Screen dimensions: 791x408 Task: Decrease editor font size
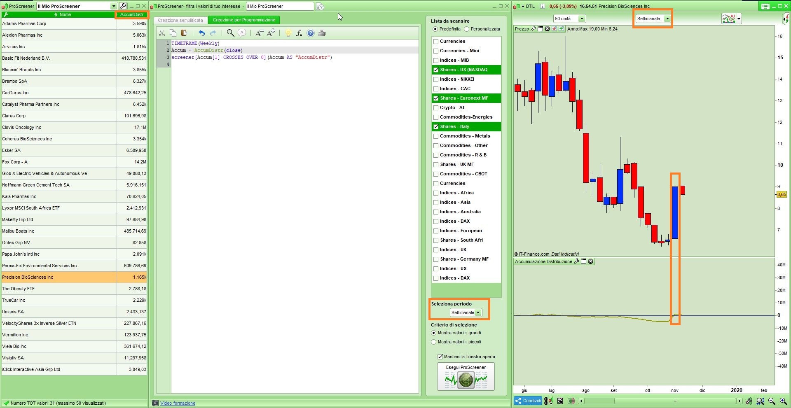tap(259, 33)
